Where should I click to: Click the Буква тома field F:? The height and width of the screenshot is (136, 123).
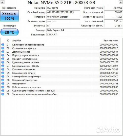point(63,26)
